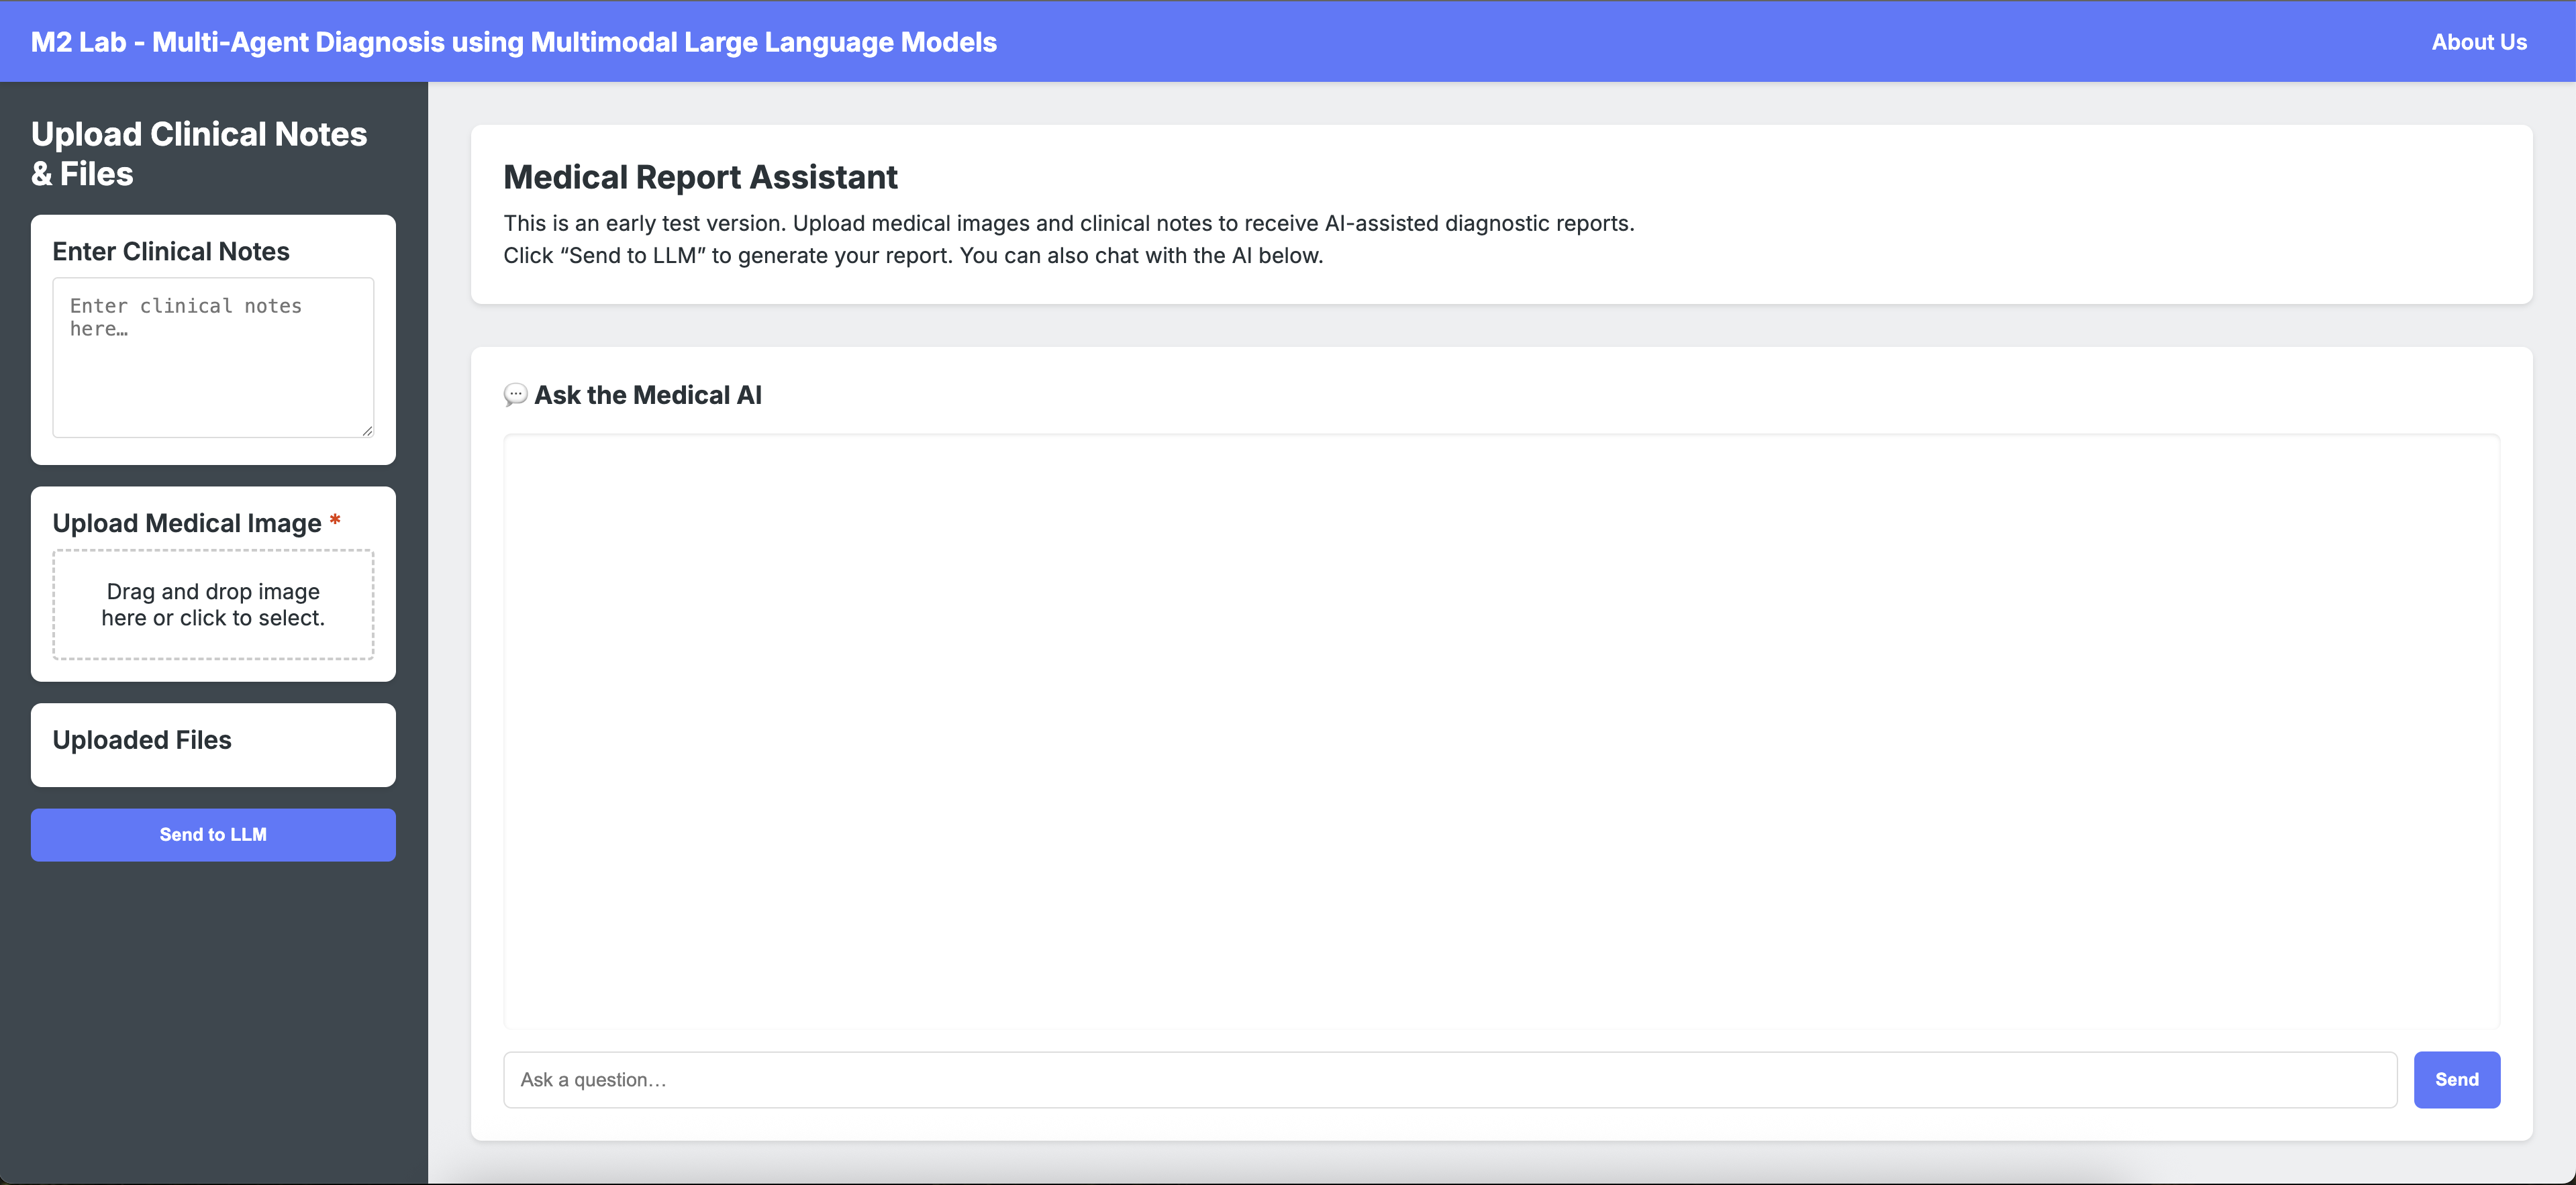This screenshot has width=2576, height=1185.
Task: Click the early test version description text
Action: pyautogui.click(x=1068, y=223)
